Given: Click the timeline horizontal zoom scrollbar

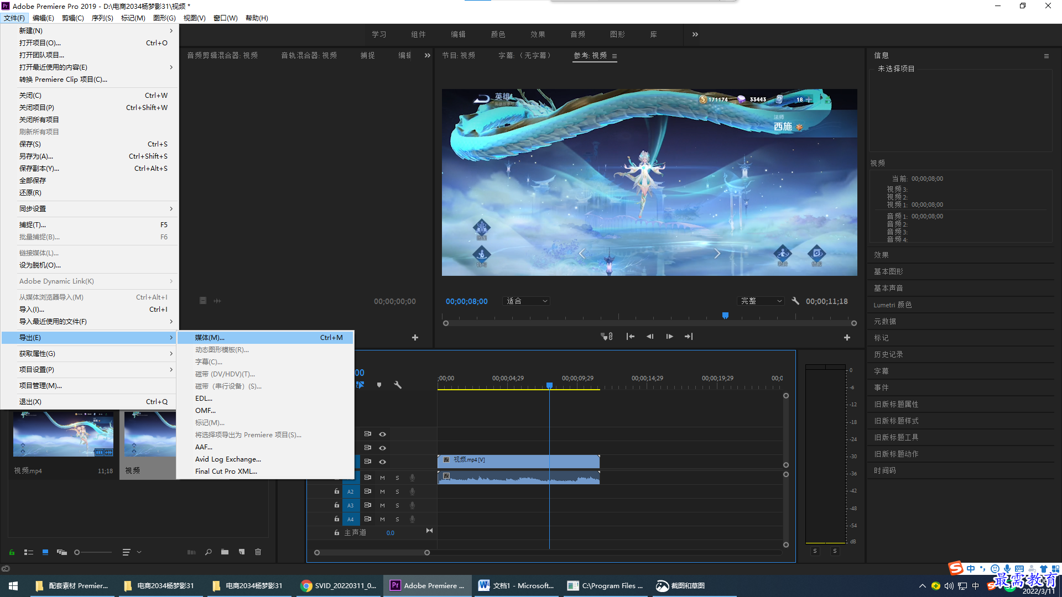Looking at the screenshot, I should click(372, 552).
